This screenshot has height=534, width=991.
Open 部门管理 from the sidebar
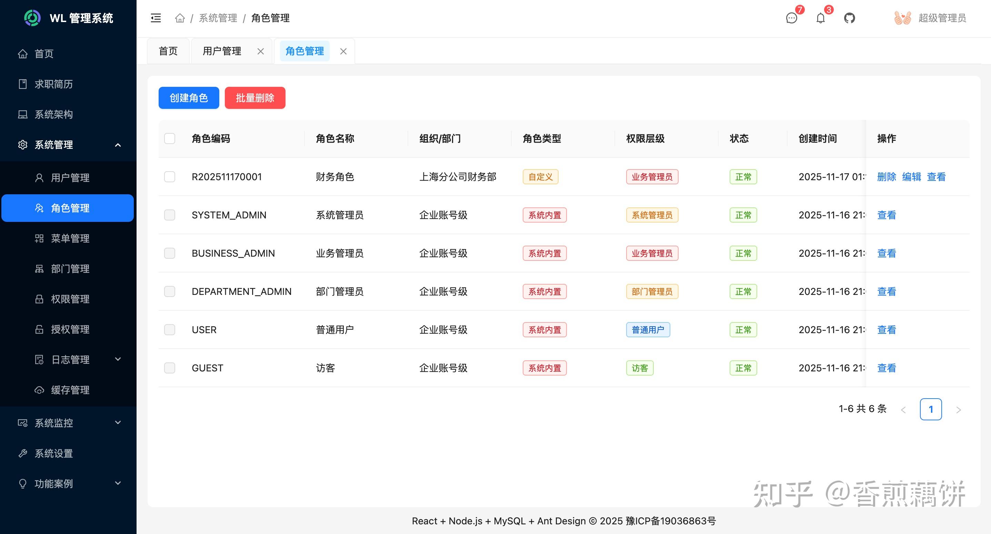(40, 269)
